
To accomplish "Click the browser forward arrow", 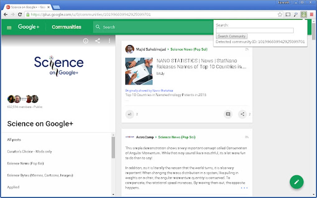I will point(13,15).
